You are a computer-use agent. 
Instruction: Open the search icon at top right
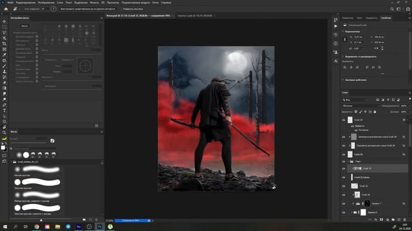(392, 9)
